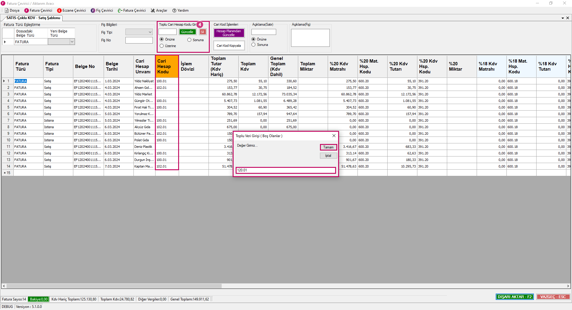
Task: Click the 'Genel Toplam:149.911,62' status entry
Action: click(x=189, y=299)
